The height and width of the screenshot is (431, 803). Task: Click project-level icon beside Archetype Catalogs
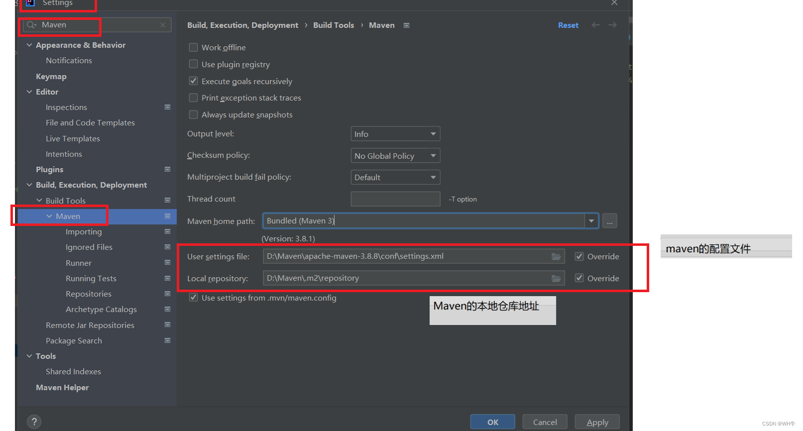168,309
